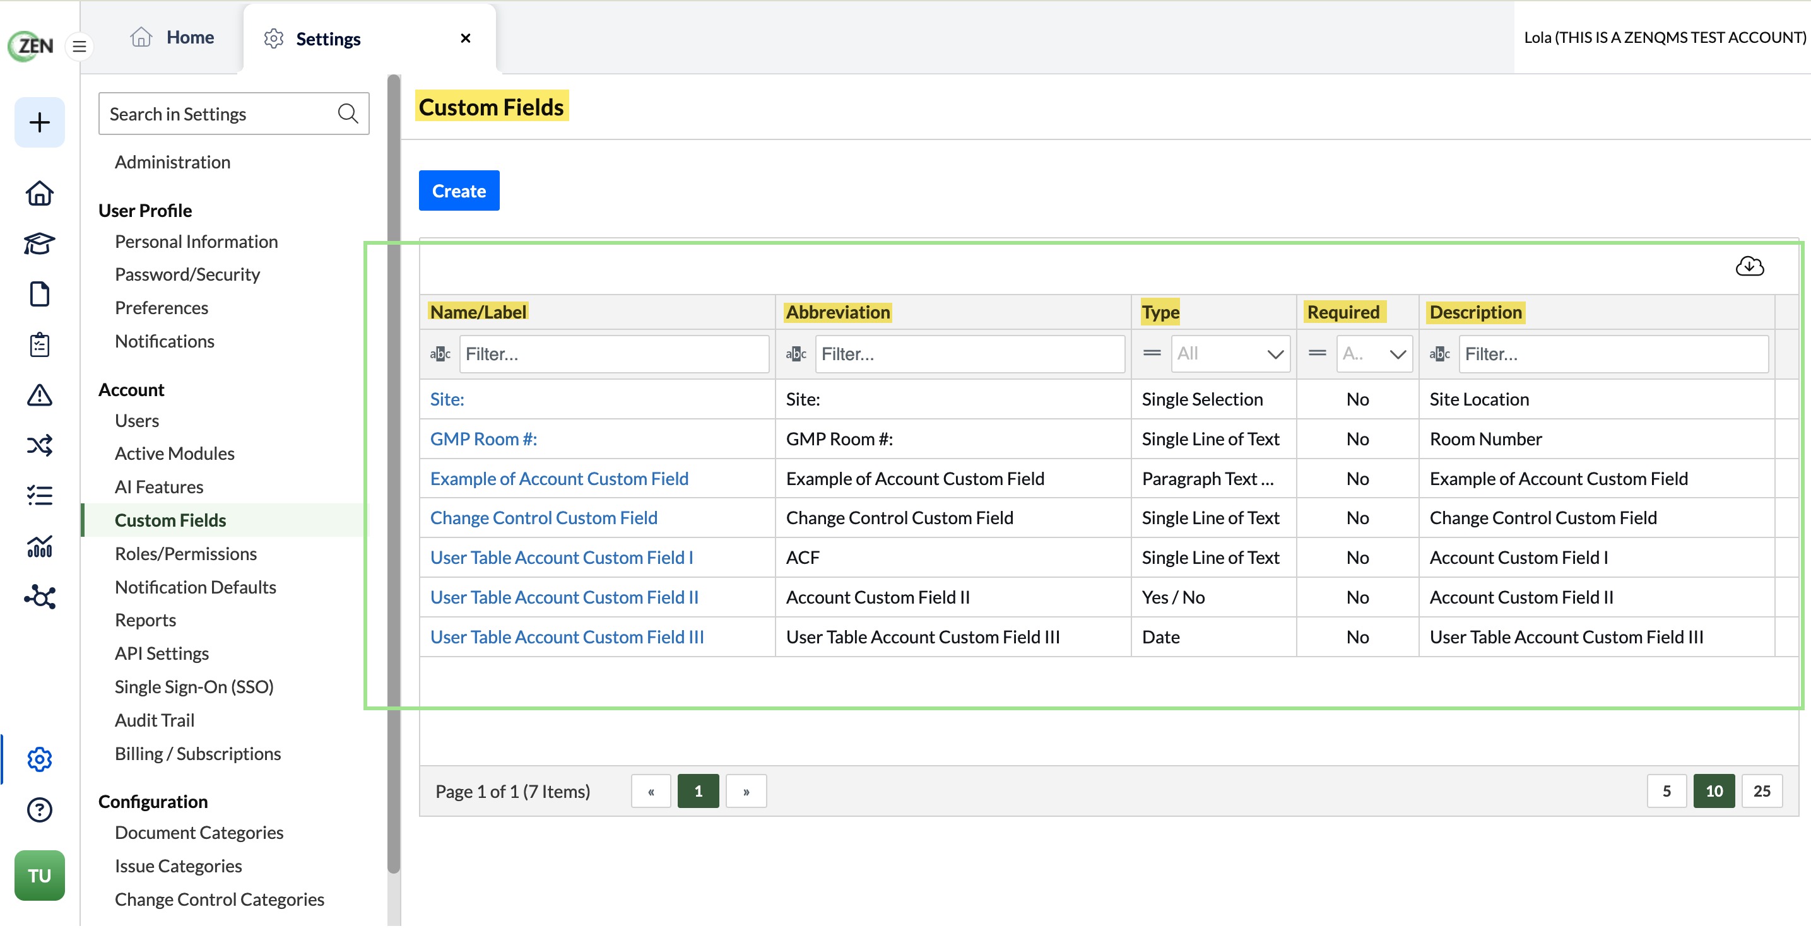Click the blue Create button
Screen dimensions: 1811x931
(459, 191)
